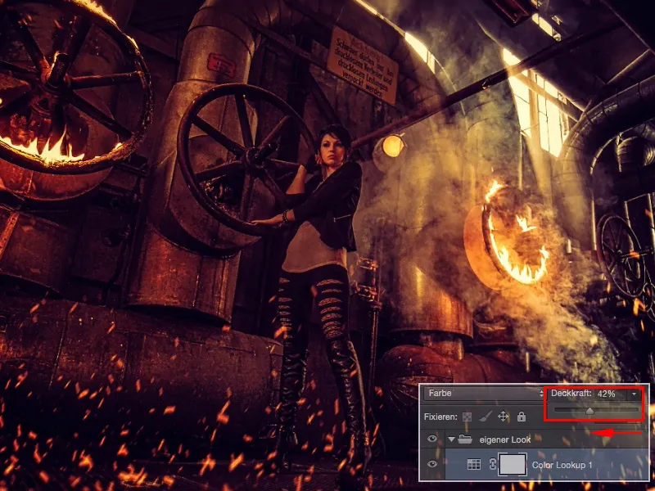This screenshot has height=491, width=655.
Task: Click the Color Lookup adjustment grid icon
Action: [474, 464]
